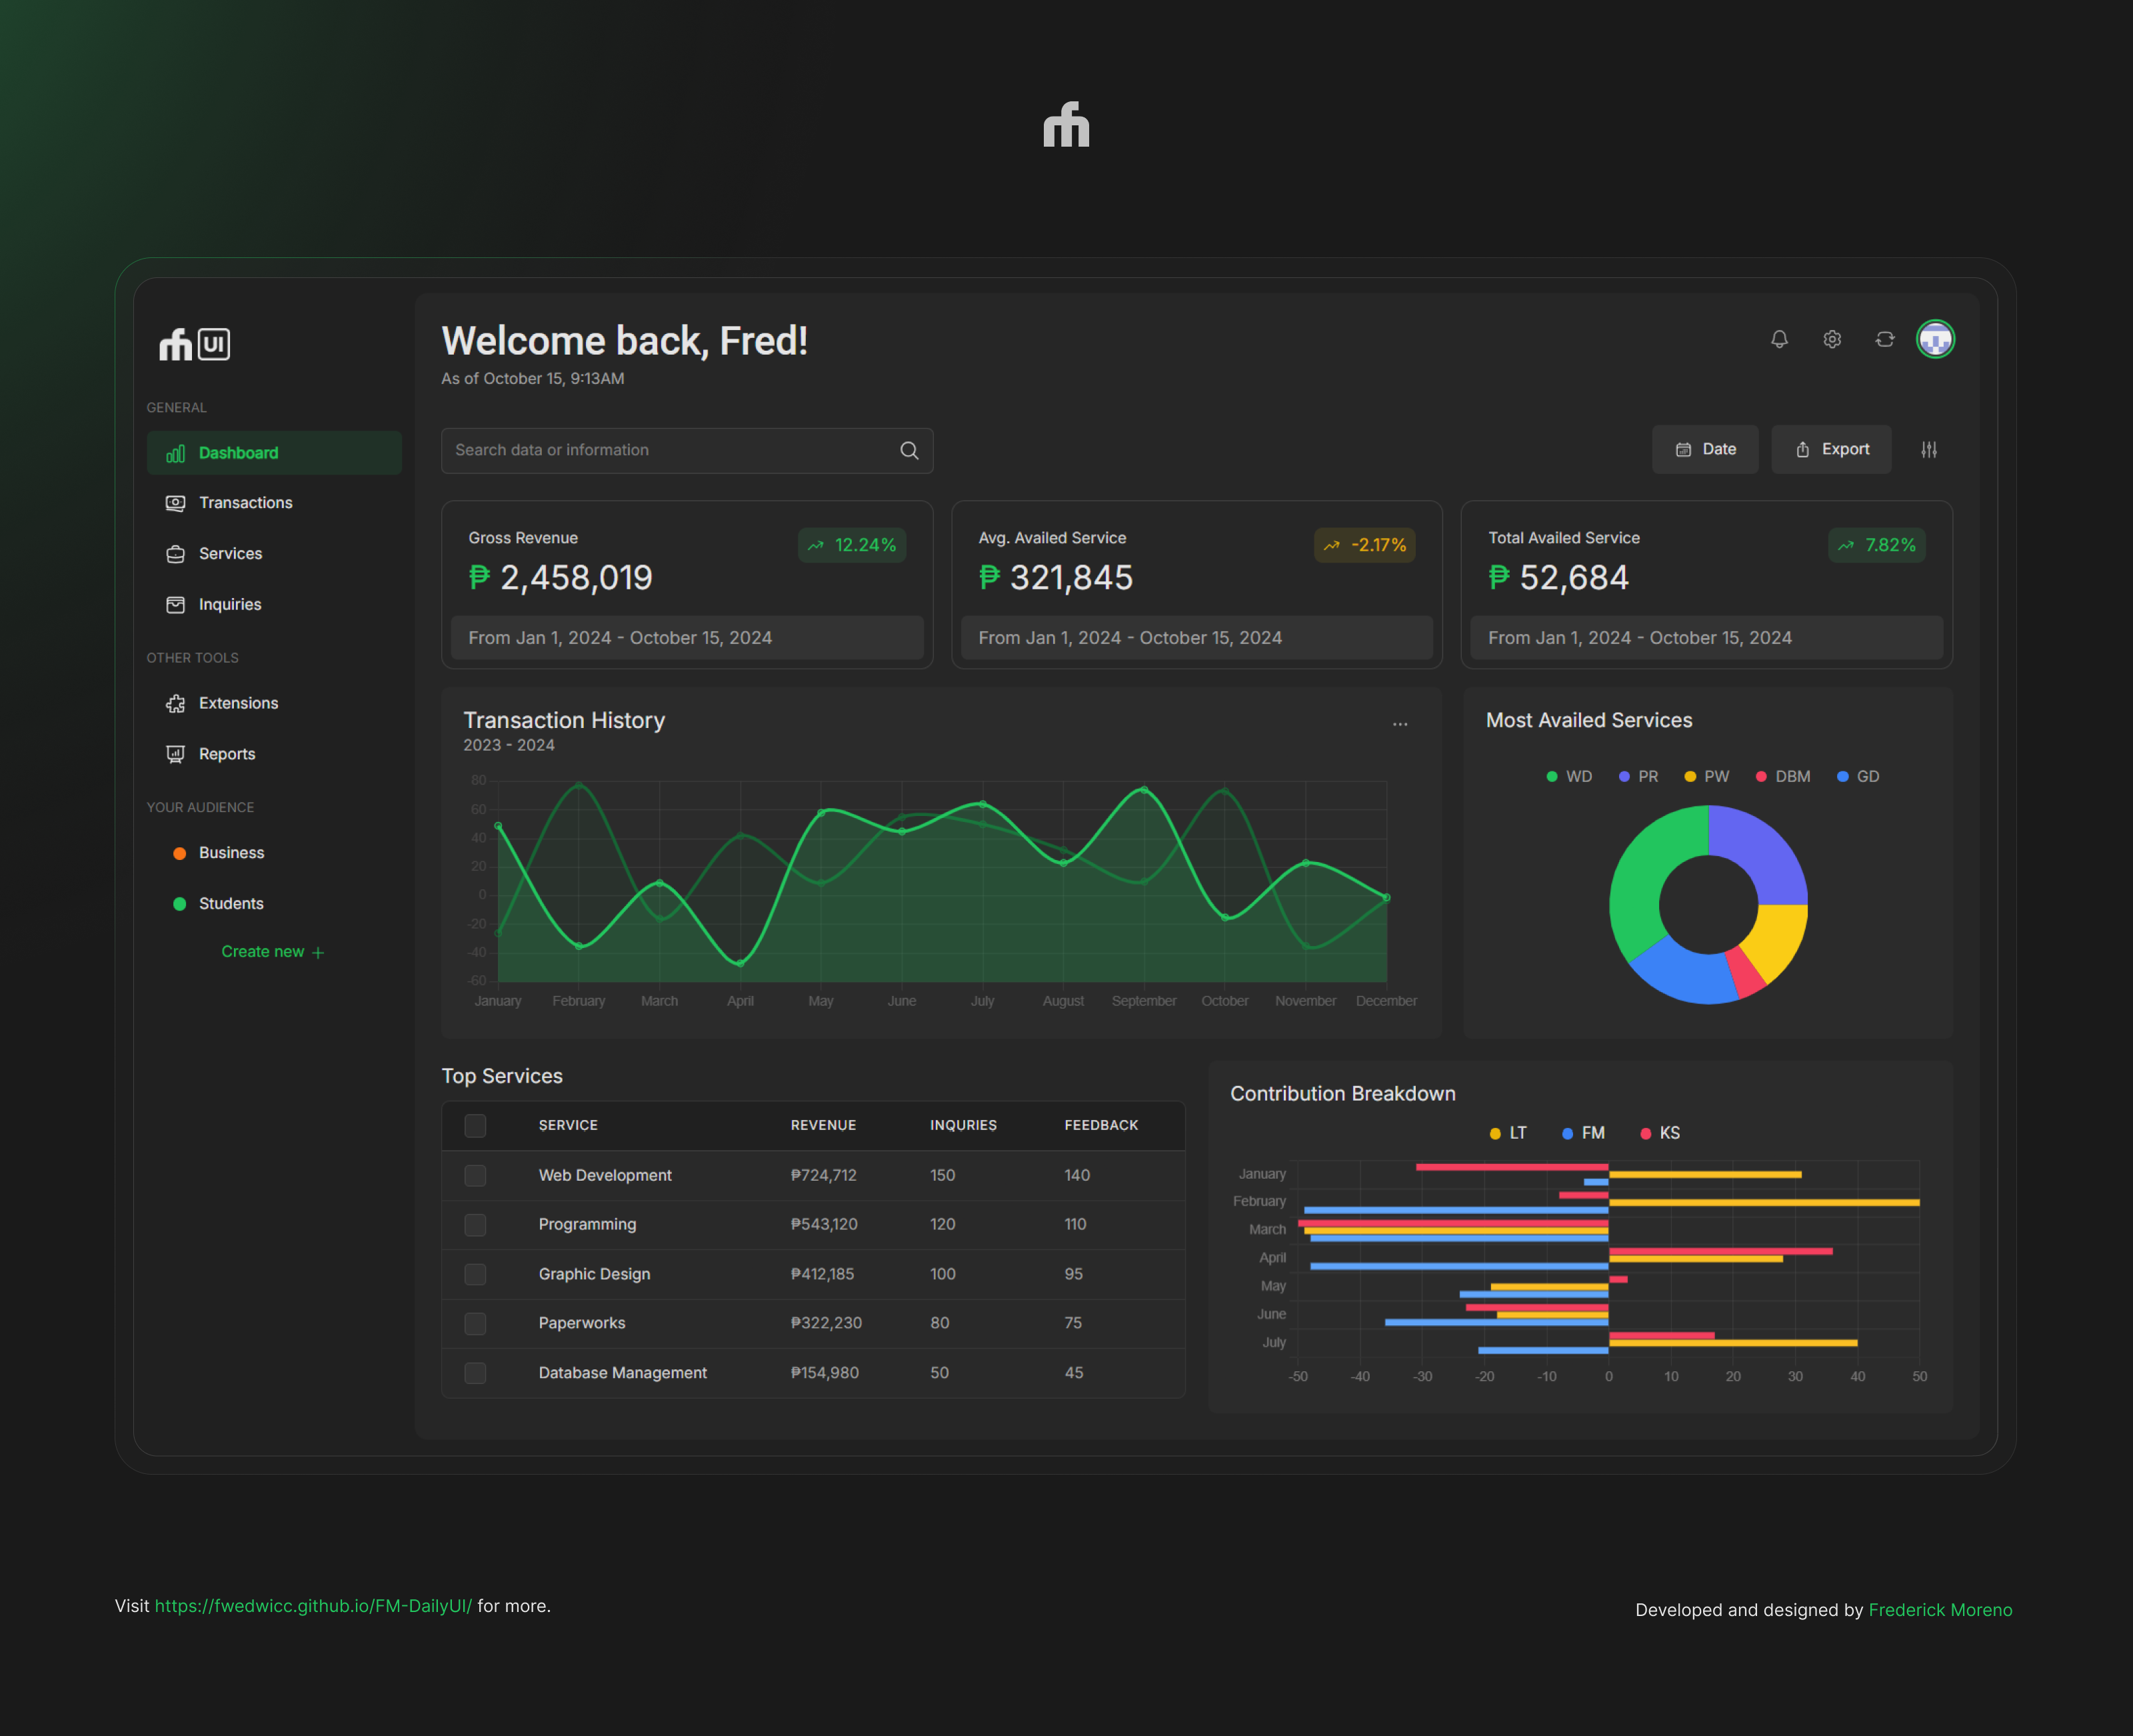
Task: Open the settings gear icon
Action: point(1832,339)
